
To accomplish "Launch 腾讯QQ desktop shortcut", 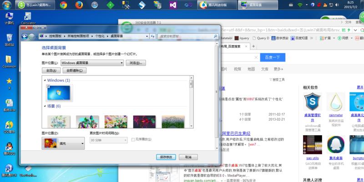I will tap(9, 149).
